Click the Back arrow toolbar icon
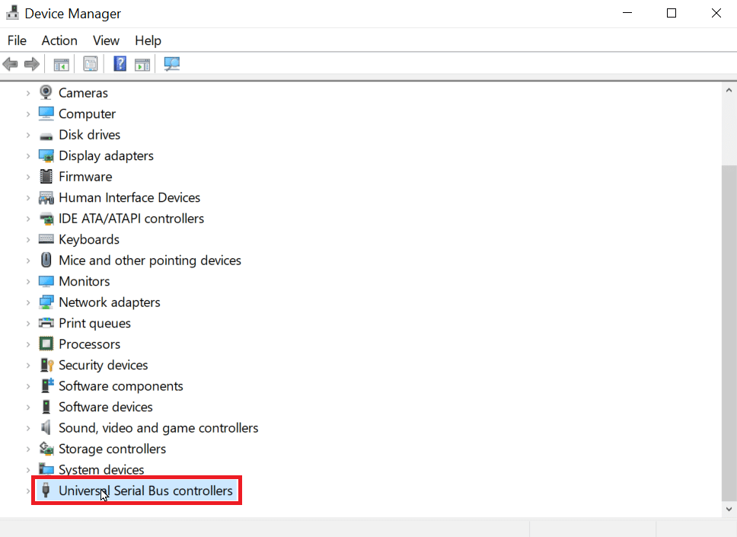Screen dimensions: 737x537 tap(11, 64)
